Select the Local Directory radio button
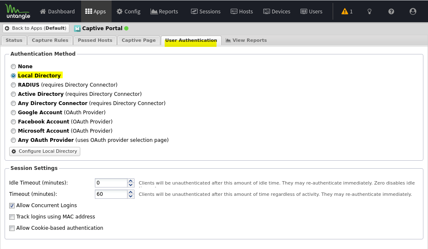Image resolution: width=428 pixels, height=249 pixels. (13, 76)
